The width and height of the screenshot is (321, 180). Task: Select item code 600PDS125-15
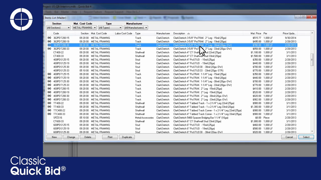click(61, 125)
